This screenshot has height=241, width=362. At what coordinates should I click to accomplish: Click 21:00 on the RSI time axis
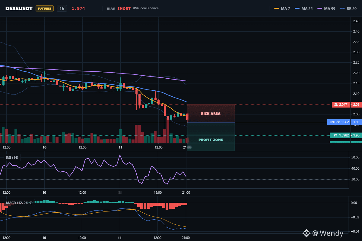pyautogui.click(x=186, y=192)
